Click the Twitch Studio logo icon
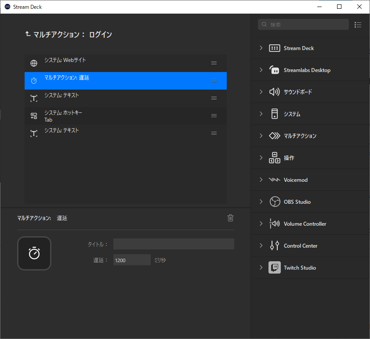 click(x=275, y=267)
